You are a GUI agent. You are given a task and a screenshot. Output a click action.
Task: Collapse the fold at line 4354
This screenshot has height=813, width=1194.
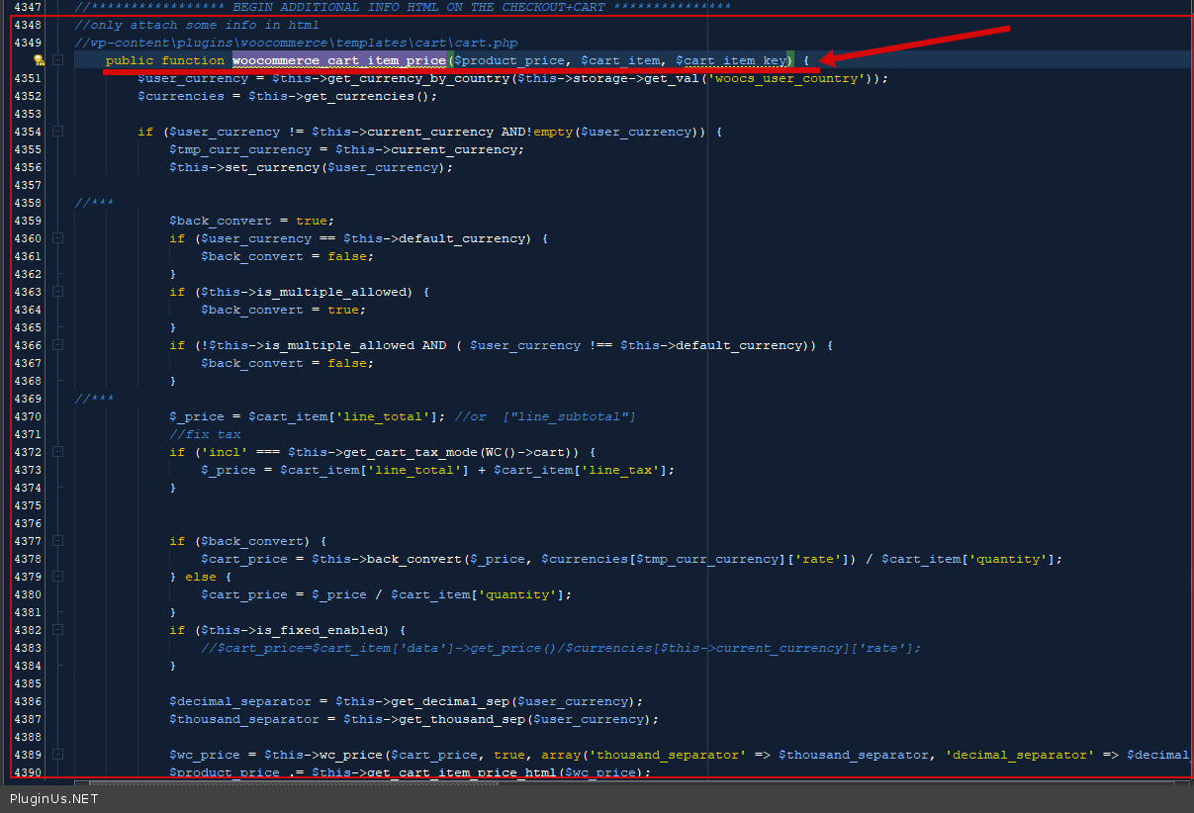57,132
